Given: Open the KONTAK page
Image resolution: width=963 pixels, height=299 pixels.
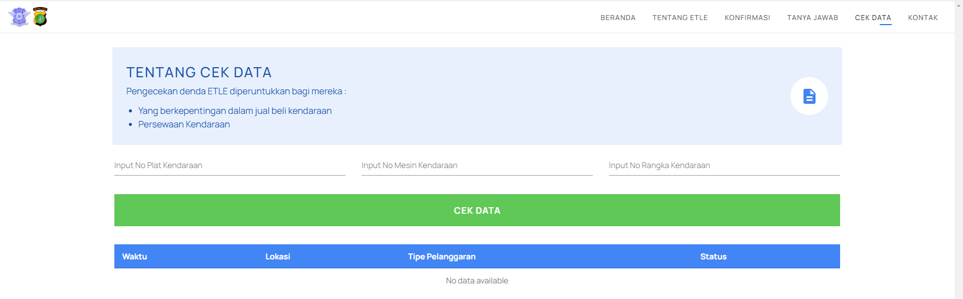Looking at the screenshot, I should coord(922,18).
